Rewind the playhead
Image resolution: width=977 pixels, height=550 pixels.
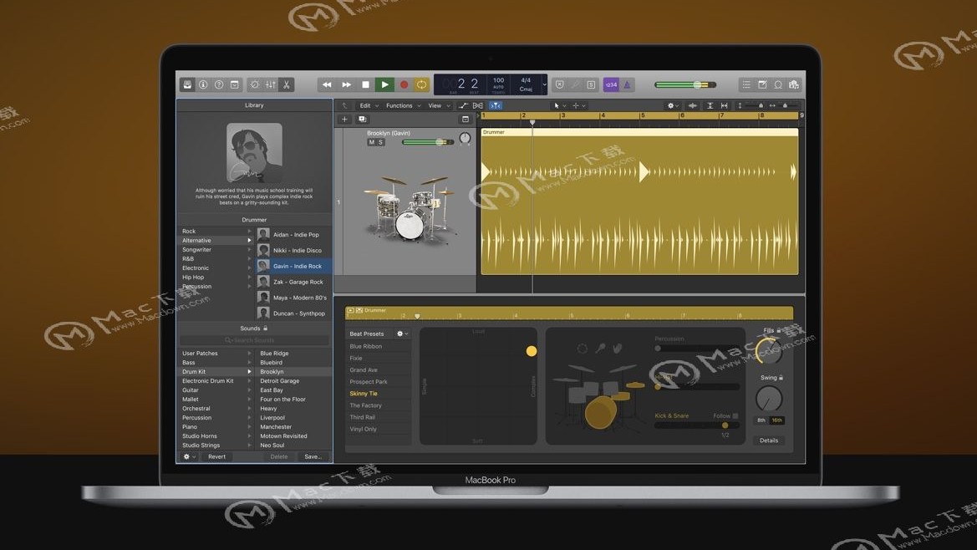(x=327, y=84)
